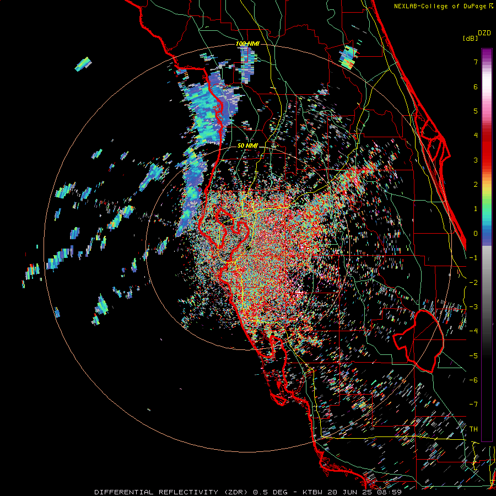
Task: Click the -3 value on the color scale
Action: click(x=473, y=307)
